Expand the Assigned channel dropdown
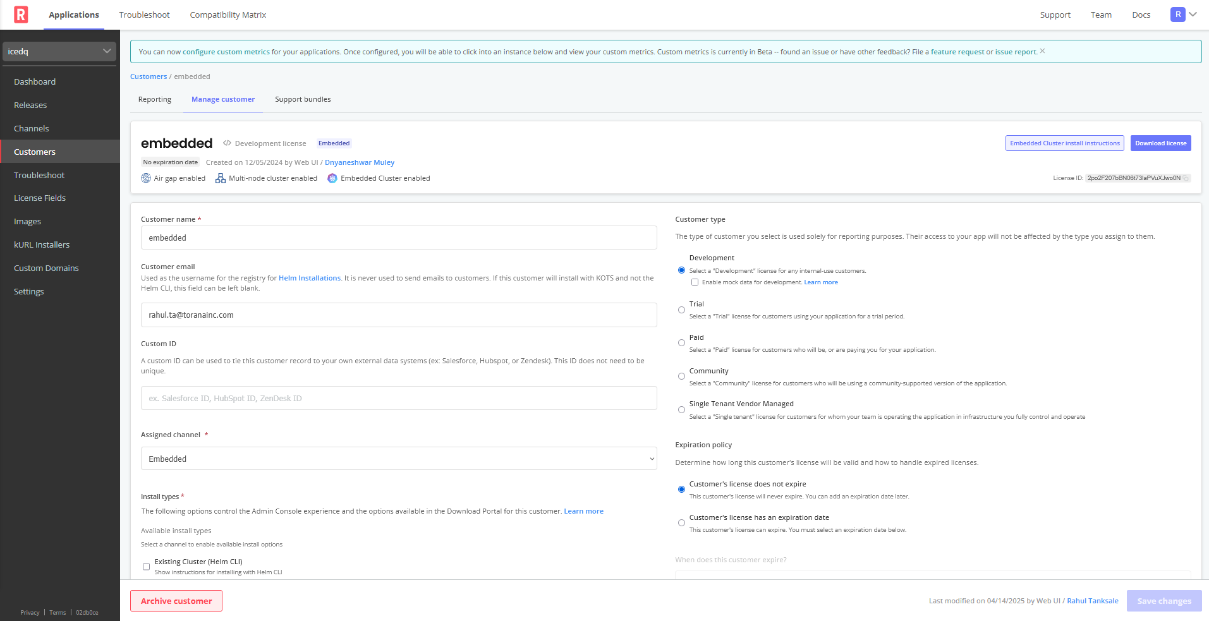This screenshot has height=621, width=1209. tap(399, 459)
